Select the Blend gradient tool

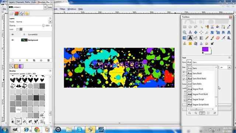201,38
